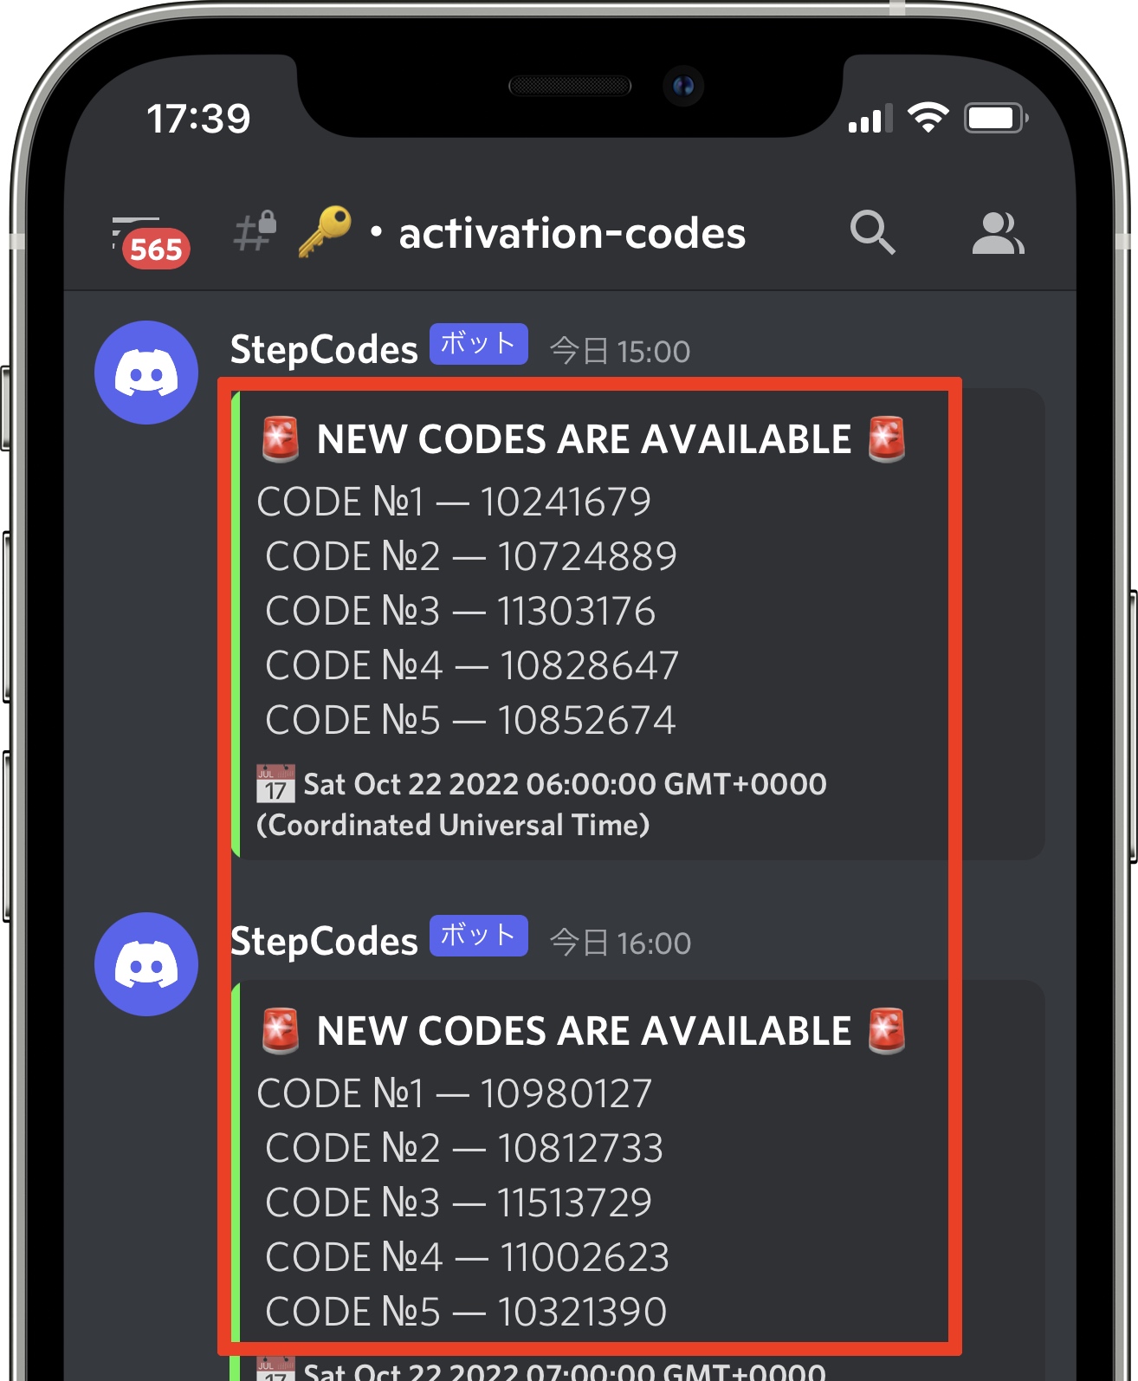Select code 10241679 line
The image size is (1138, 1381).
[x=454, y=502]
